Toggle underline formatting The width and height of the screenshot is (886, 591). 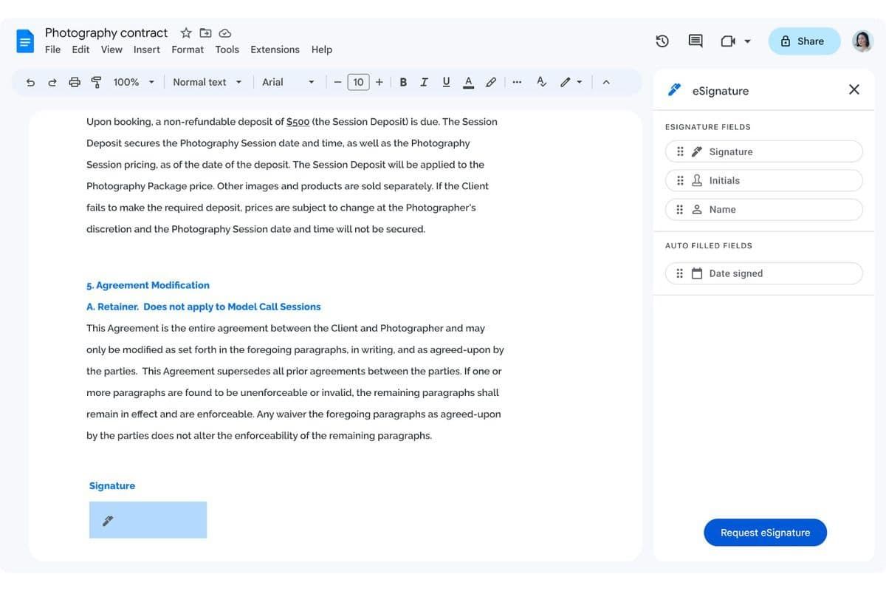point(446,82)
